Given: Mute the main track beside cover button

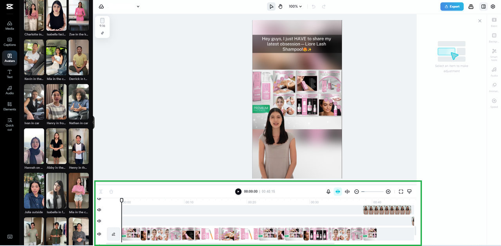Looking at the screenshot, I should (99, 234).
